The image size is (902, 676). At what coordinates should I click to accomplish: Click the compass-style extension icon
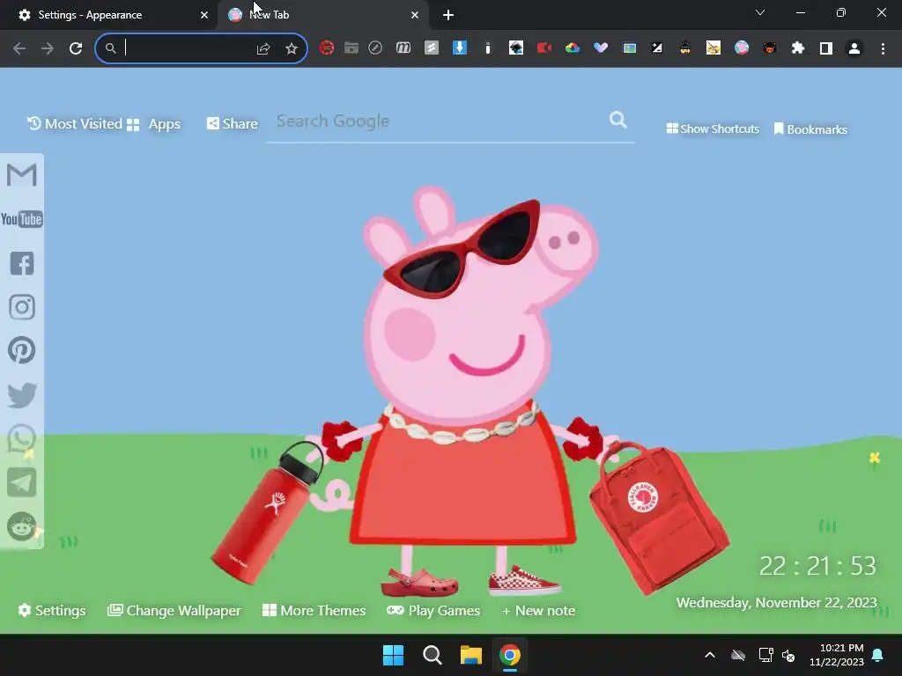375,48
